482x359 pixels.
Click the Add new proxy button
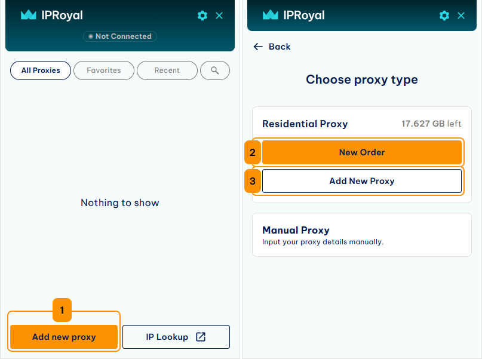click(x=64, y=337)
